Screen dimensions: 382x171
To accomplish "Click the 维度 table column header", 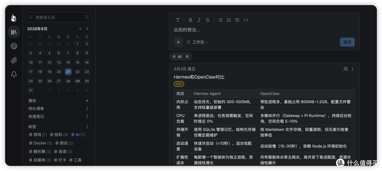I will pos(180,93).
